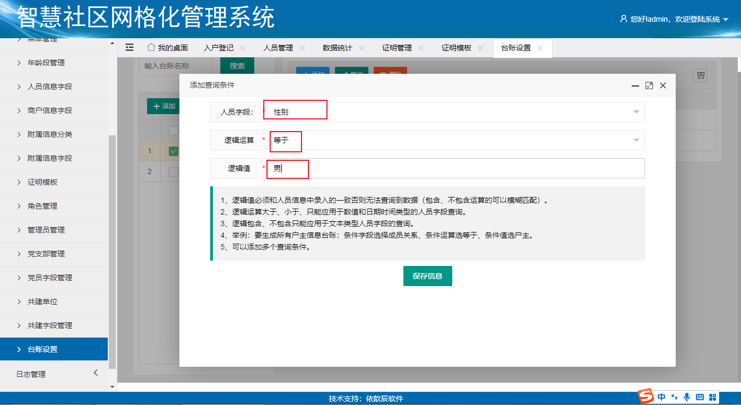The image size is (741, 405).
Task: Open the Sogou soft keyboard icon
Action: [x=700, y=397]
